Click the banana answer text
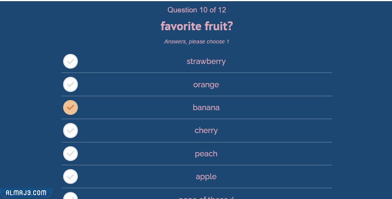The image size is (392, 199). pyautogui.click(x=206, y=107)
